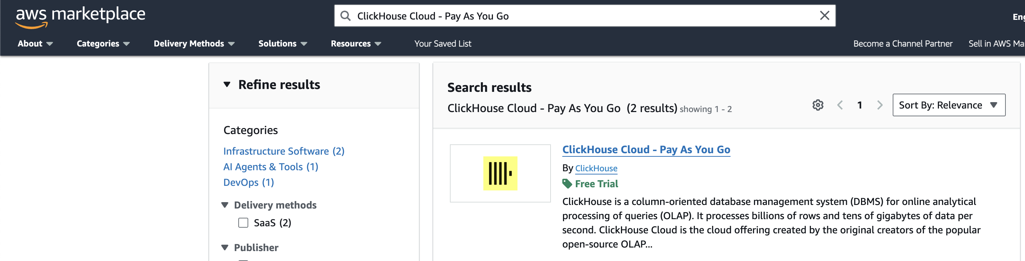
Task: Collapse the Delivery methods filter group
Action: click(225, 205)
